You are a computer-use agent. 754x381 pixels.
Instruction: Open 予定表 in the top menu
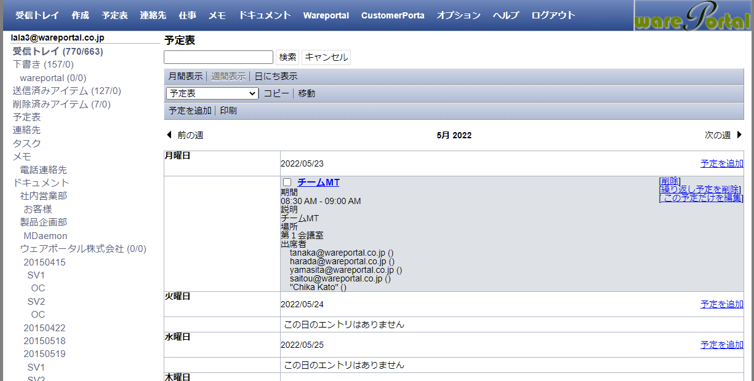coord(114,15)
